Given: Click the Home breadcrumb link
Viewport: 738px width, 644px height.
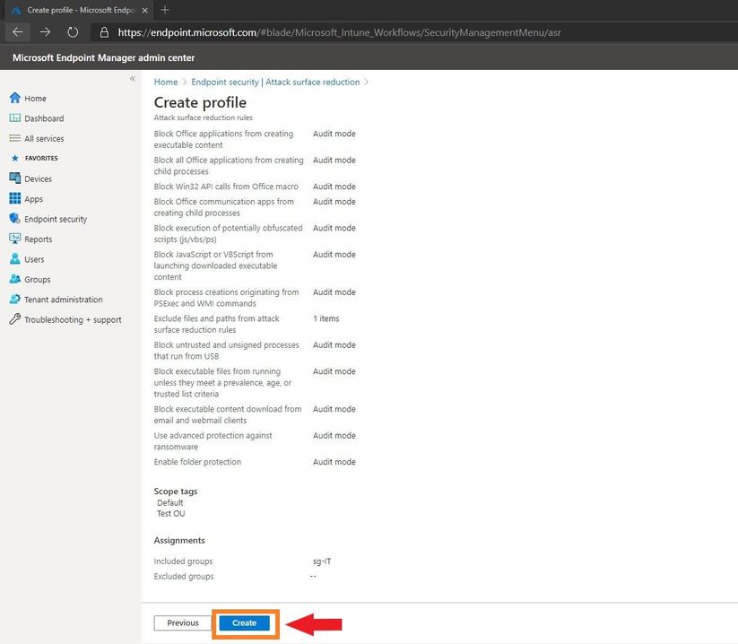Looking at the screenshot, I should pos(166,82).
